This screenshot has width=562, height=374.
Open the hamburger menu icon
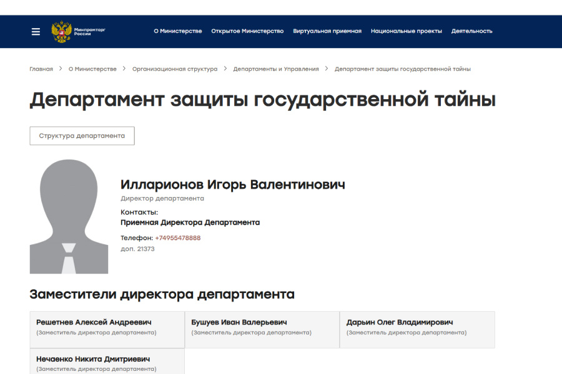click(x=36, y=32)
